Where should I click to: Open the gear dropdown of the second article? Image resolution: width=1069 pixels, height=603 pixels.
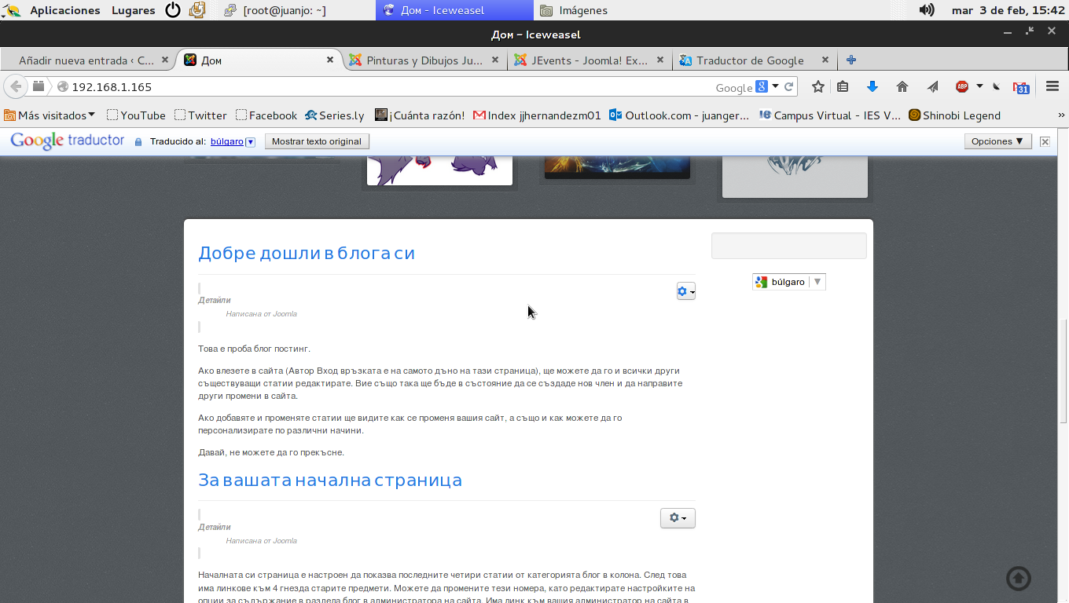pos(678,518)
